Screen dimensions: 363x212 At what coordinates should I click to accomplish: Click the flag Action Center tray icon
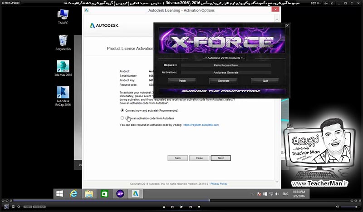[x=259, y=194]
